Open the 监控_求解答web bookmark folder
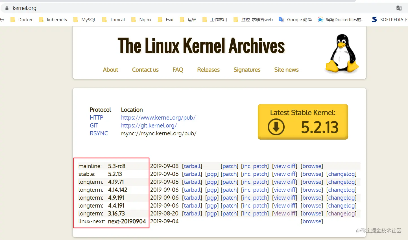This screenshot has width=408, height=240. click(253, 19)
